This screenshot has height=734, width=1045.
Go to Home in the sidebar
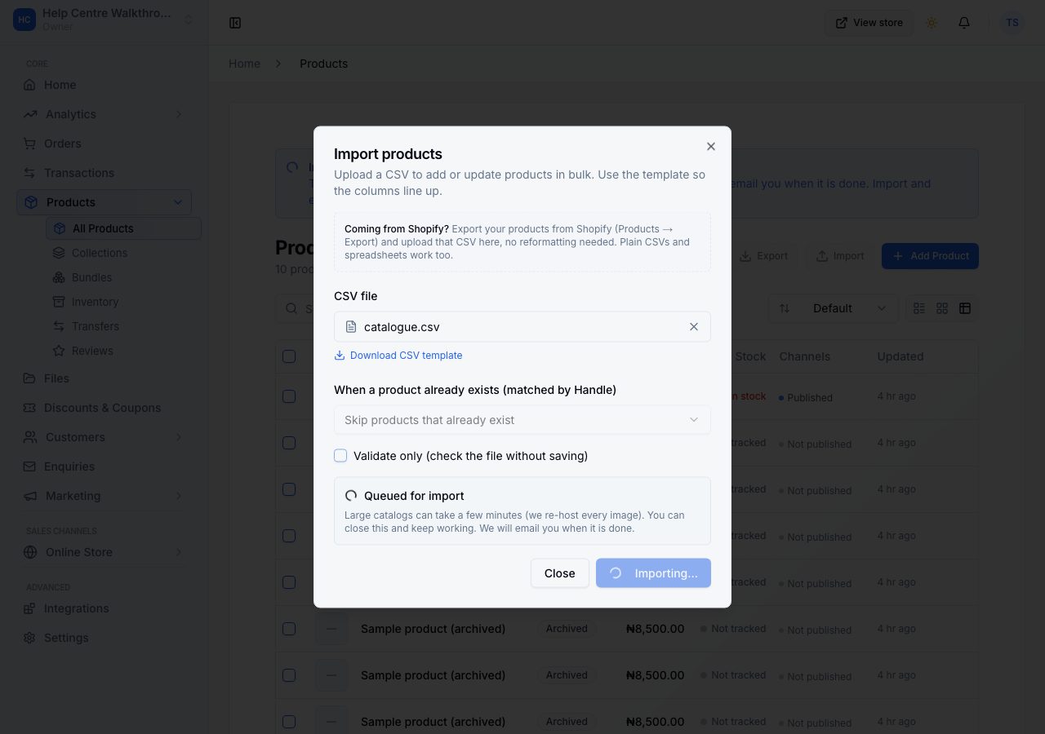point(104,85)
